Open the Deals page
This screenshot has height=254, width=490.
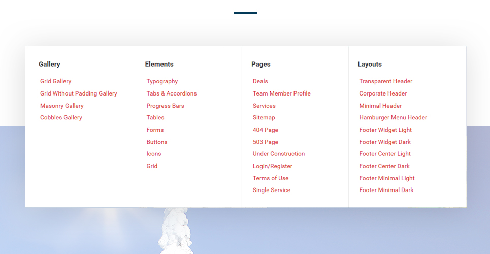tap(260, 81)
